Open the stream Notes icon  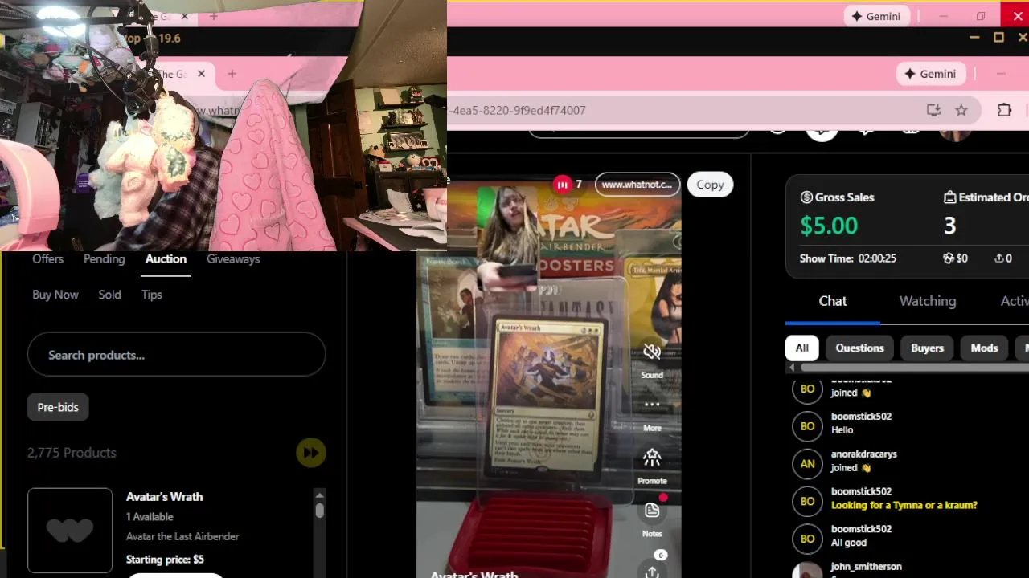pos(652,511)
